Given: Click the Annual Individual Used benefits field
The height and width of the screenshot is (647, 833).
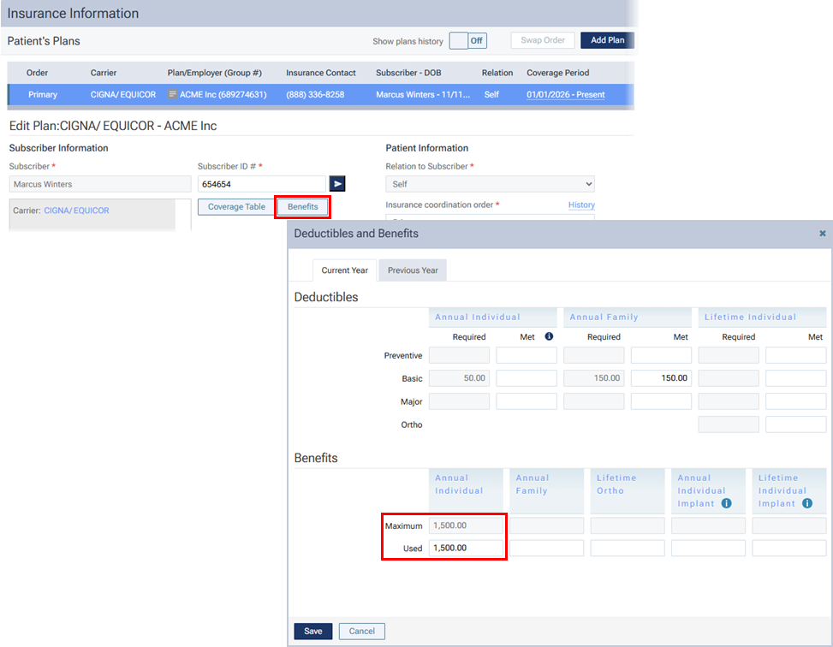Looking at the screenshot, I should pos(465,548).
